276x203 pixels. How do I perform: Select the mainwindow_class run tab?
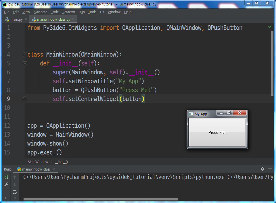tap(36, 169)
